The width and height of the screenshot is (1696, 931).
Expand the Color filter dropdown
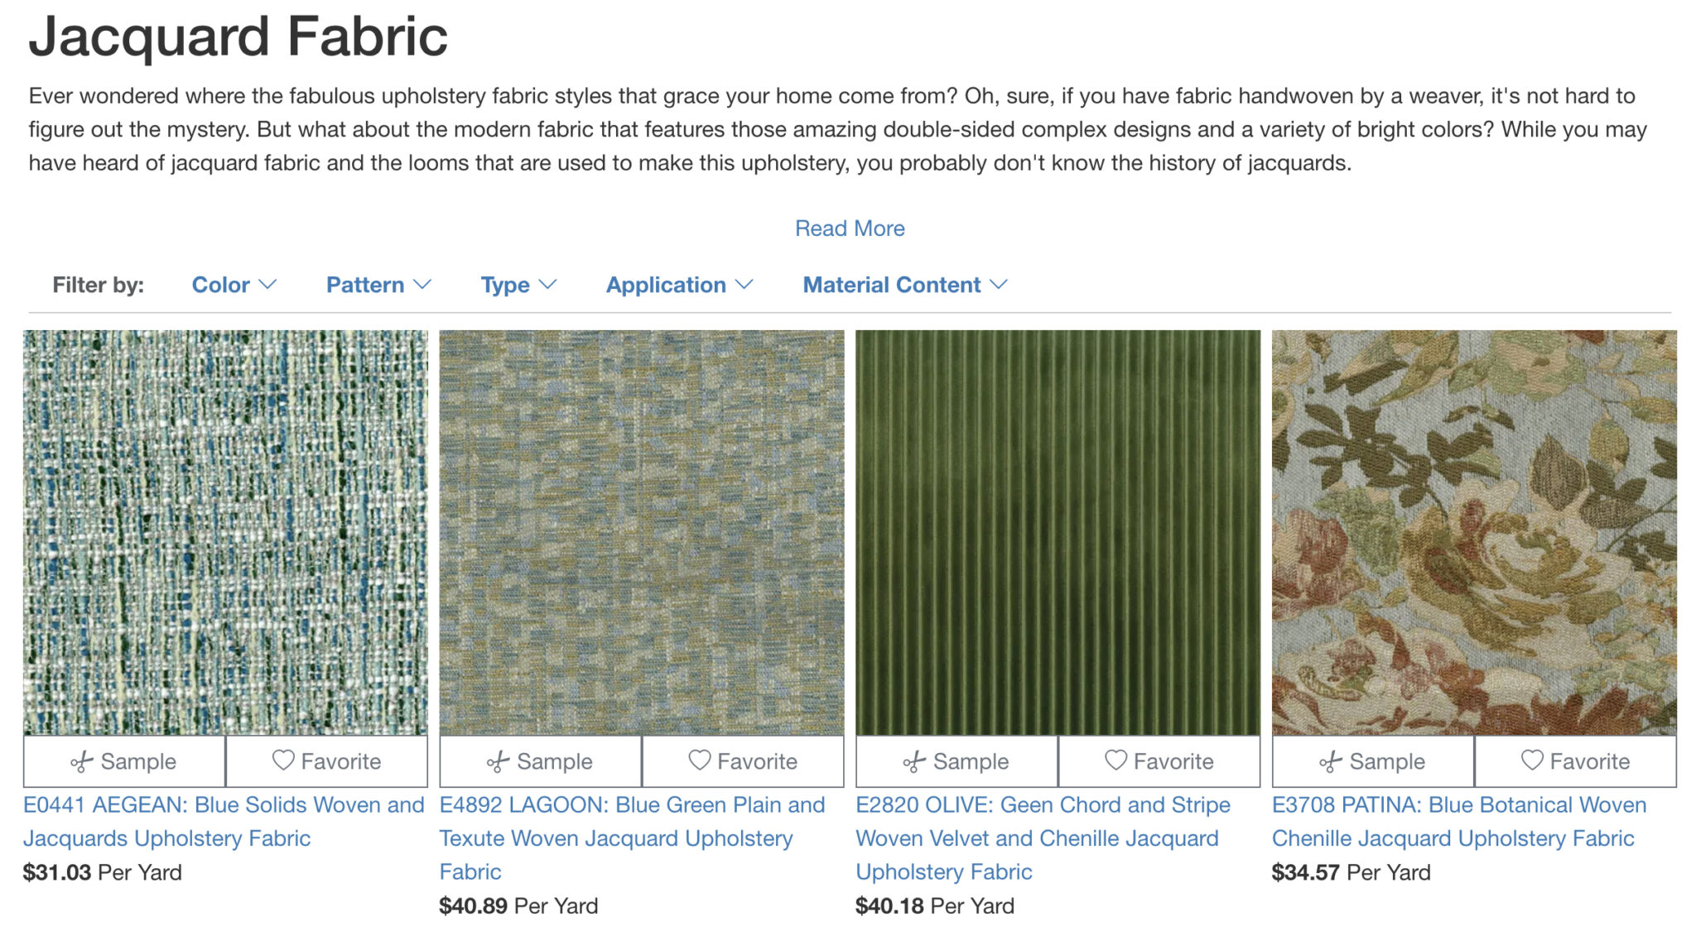[234, 285]
